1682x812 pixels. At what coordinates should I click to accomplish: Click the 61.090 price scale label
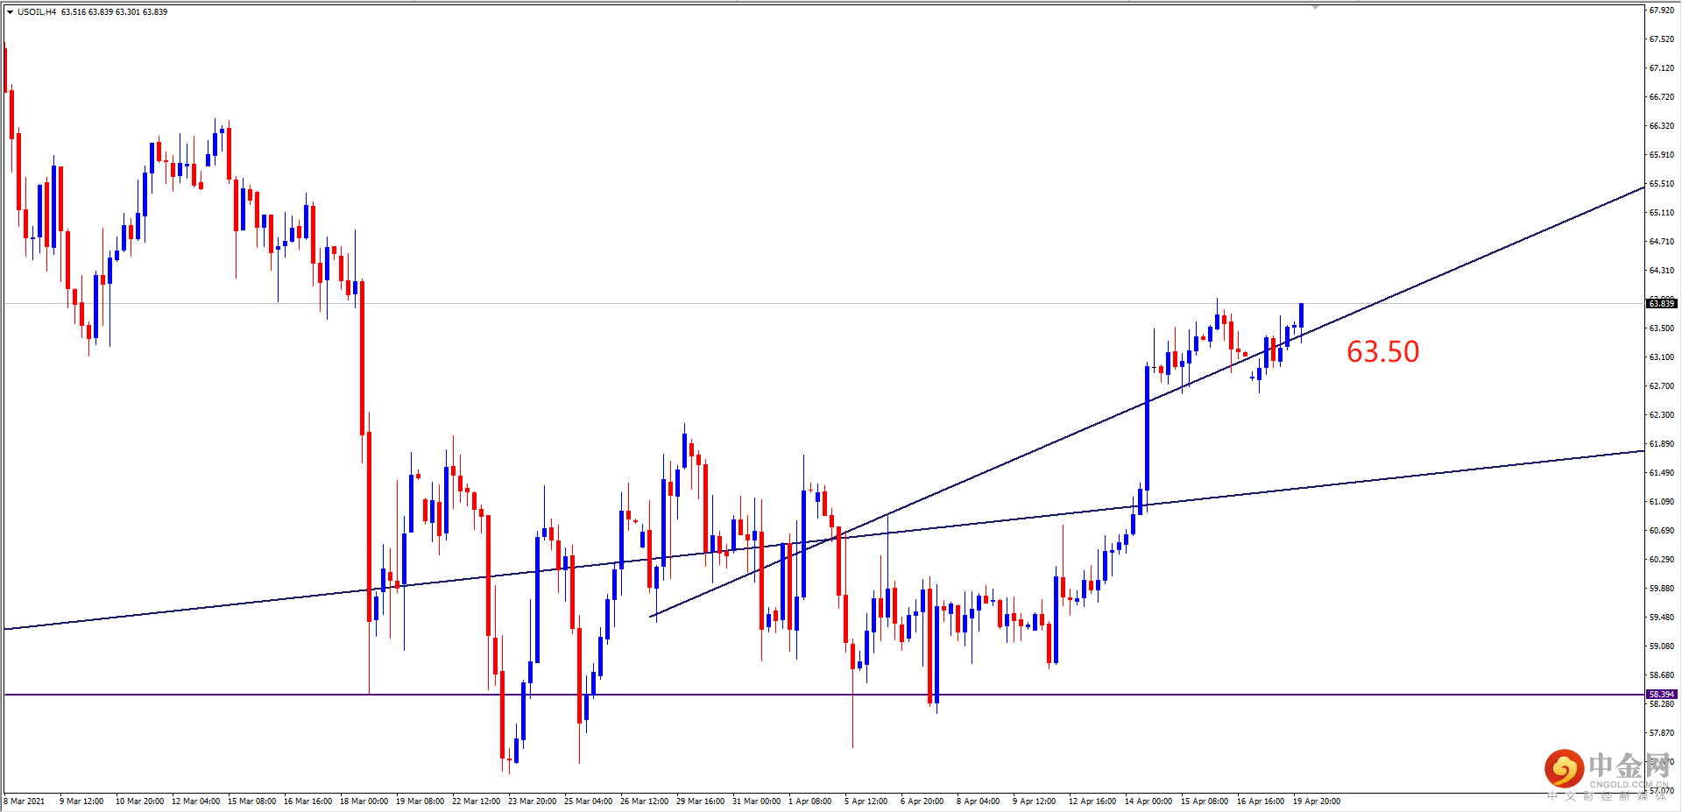(1661, 502)
